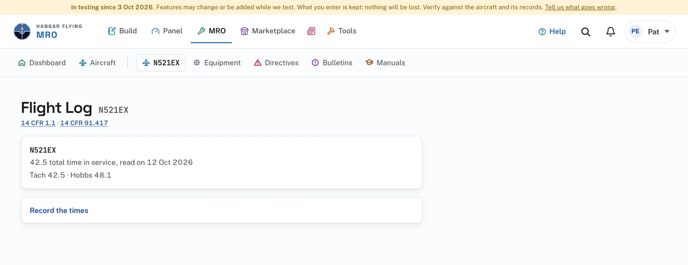
Task: Open the Aircraft list
Action: pos(97,63)
